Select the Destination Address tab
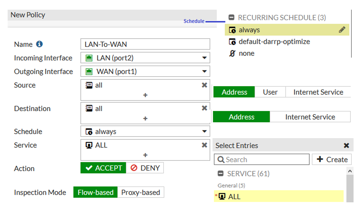Screen dimensions: 361x212 pyautogui.click(x=241, y=117)
